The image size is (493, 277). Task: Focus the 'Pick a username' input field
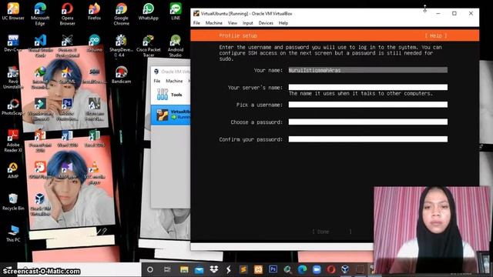click(x=368, y=105)
